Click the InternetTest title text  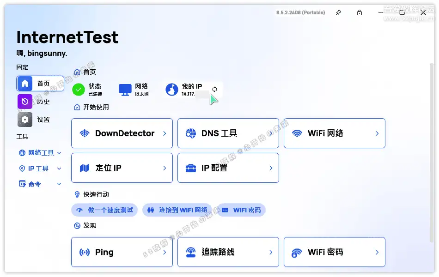pos(67,37)
